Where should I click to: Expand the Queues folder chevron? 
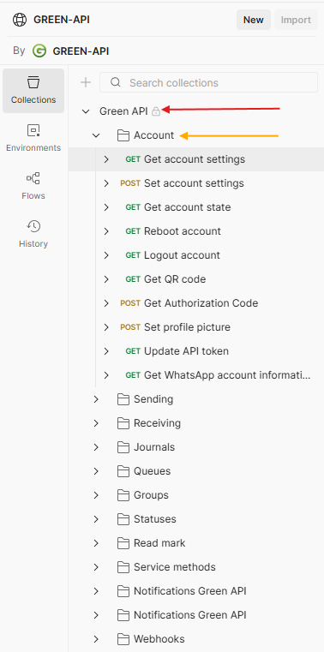click(x=96, y=471)
